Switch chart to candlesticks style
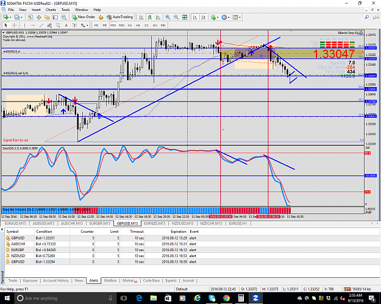This screenshot has height=304, width=381. point(150,17)
